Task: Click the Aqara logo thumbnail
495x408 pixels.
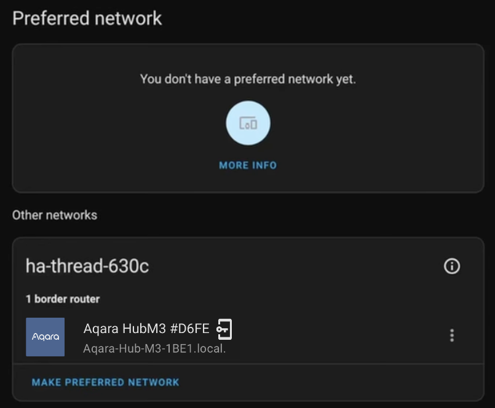Action: point(45,337)
